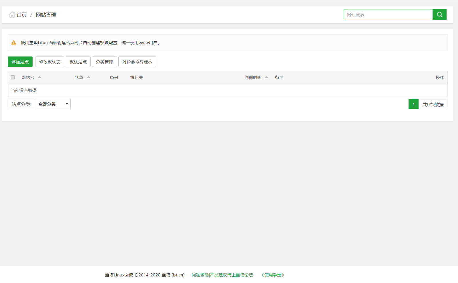
Task: Open 修改默认页 settings
Action: (50, 62)
